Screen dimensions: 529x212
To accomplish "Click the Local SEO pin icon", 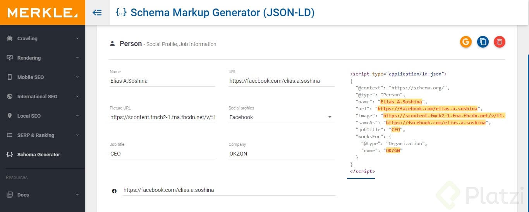I will [x=10, y=116].
